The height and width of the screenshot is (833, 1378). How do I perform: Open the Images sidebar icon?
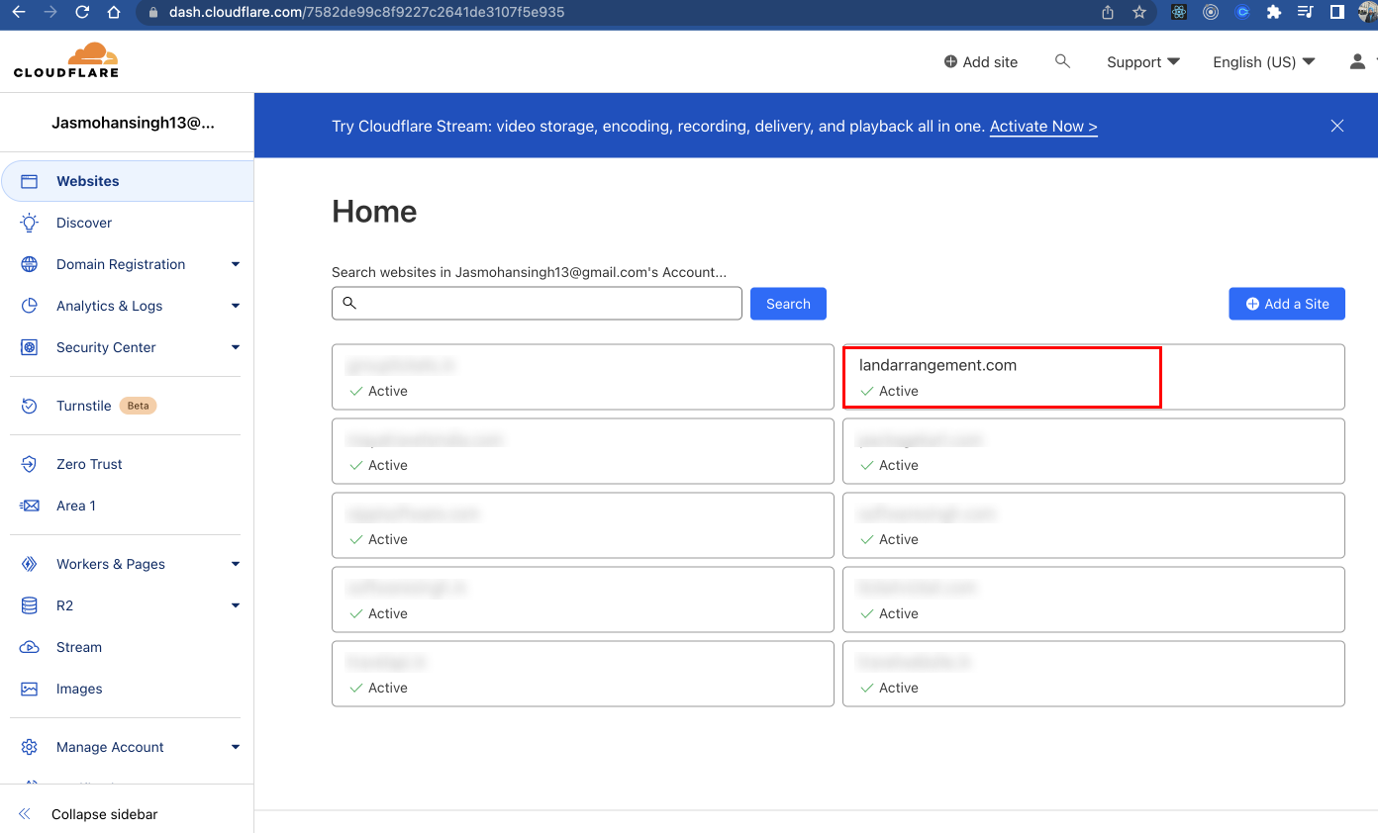point(30,689)
